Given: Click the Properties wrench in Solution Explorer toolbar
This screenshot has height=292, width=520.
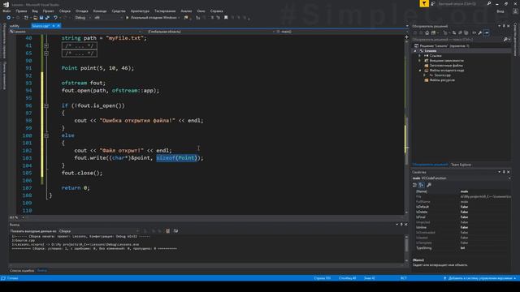Looking at the screenshot, I should point(480,32).
